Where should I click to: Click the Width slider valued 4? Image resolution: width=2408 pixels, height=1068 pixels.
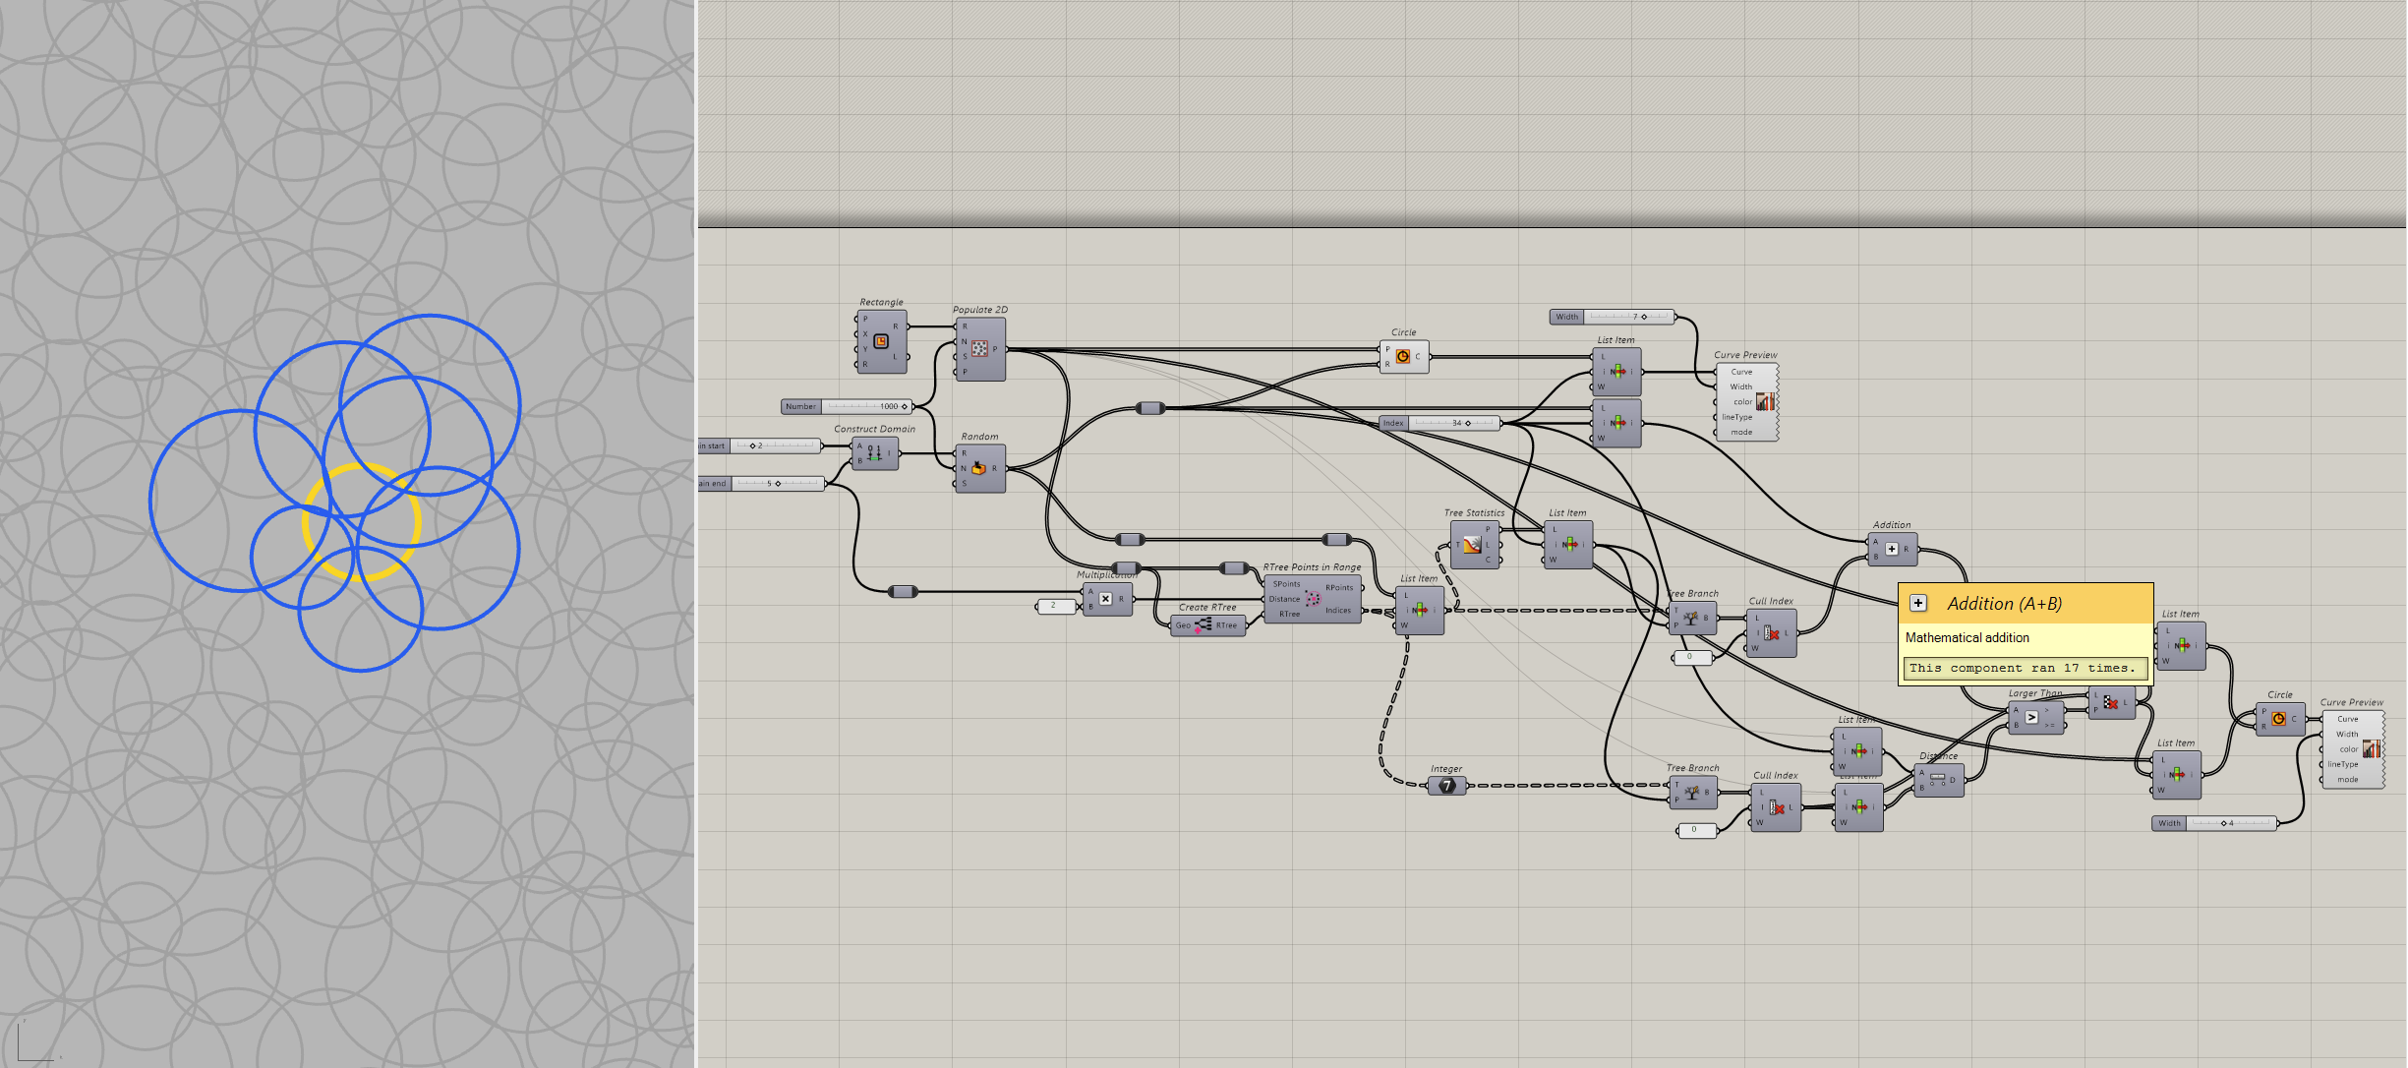(x=2214, y=823)
